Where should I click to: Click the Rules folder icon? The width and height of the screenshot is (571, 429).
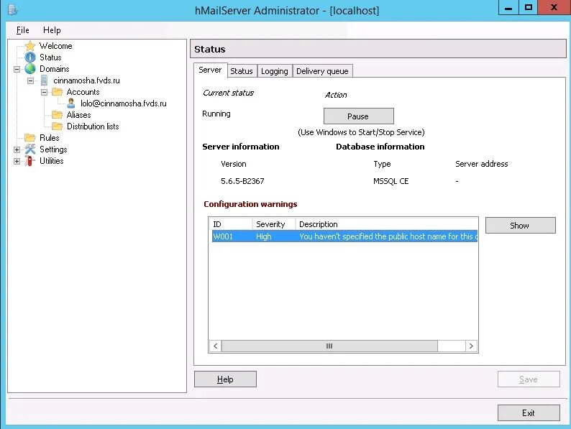point(30,137)
